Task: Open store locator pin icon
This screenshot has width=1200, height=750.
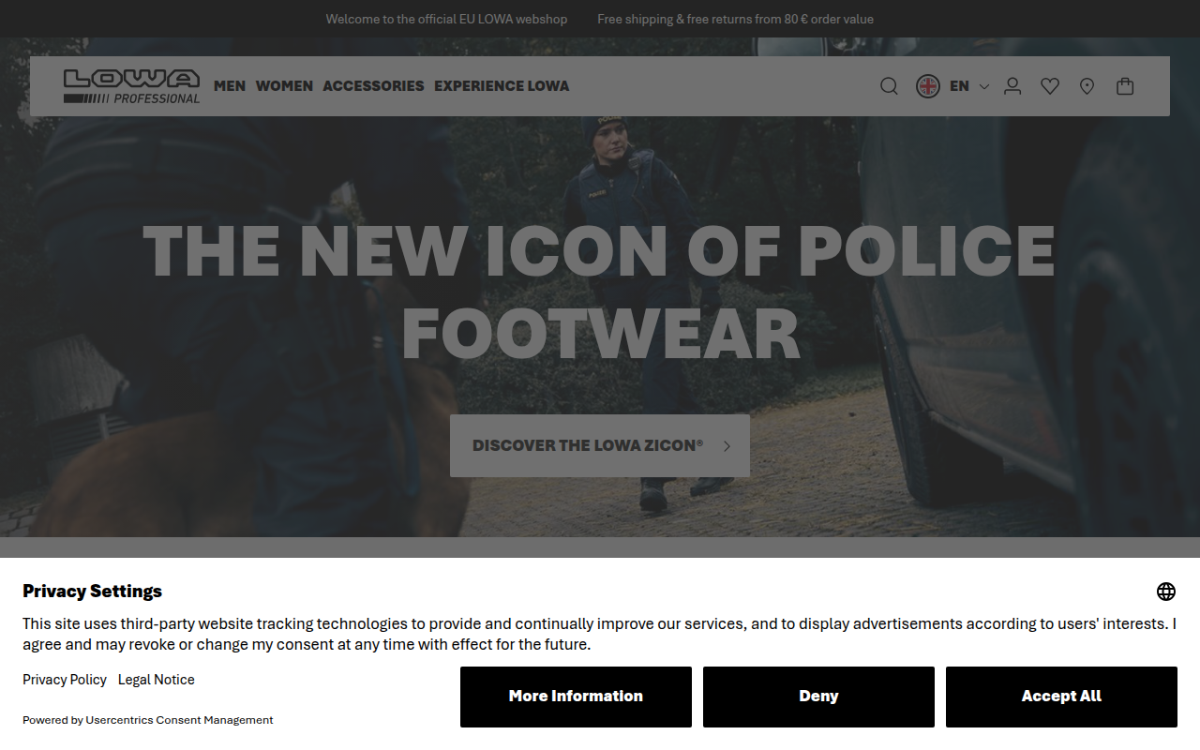Action: [x=1087, y=86]
